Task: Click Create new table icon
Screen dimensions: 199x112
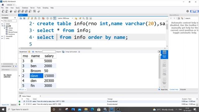Action: click(19, 11)
